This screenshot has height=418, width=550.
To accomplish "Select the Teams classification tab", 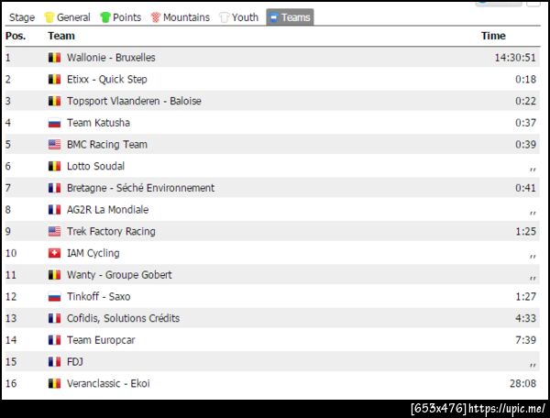I will click(290, 17).
